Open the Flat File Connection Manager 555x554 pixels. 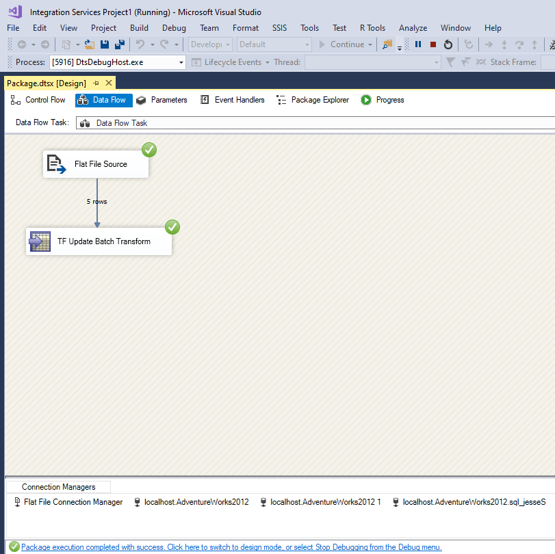[x=72, y=501]
